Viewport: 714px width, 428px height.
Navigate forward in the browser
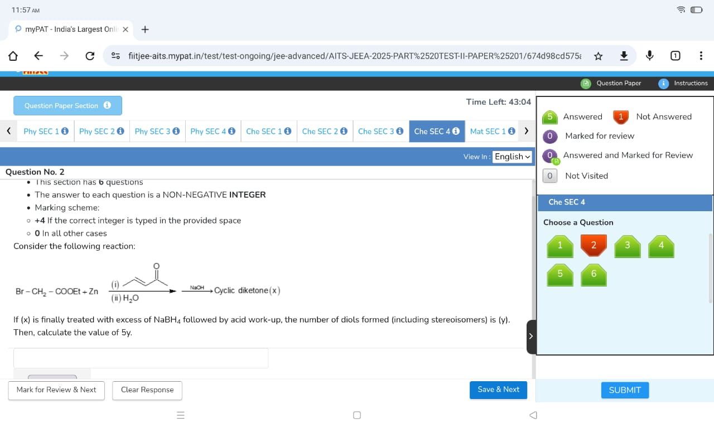(64, 56)
